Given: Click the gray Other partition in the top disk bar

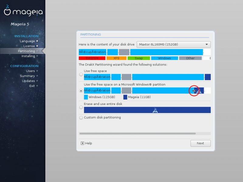Looking at the screenshot, I should coord(124,52).
